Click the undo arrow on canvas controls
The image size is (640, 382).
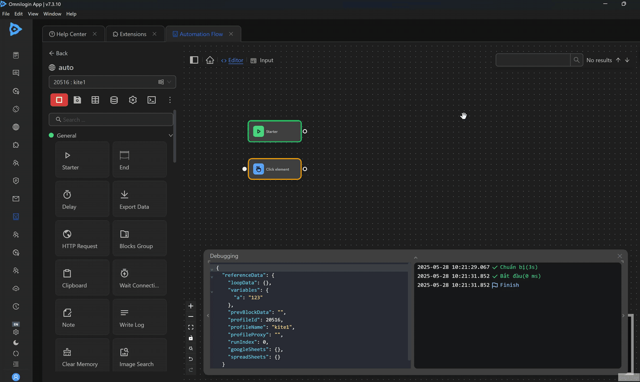click(x=191, y=359)
